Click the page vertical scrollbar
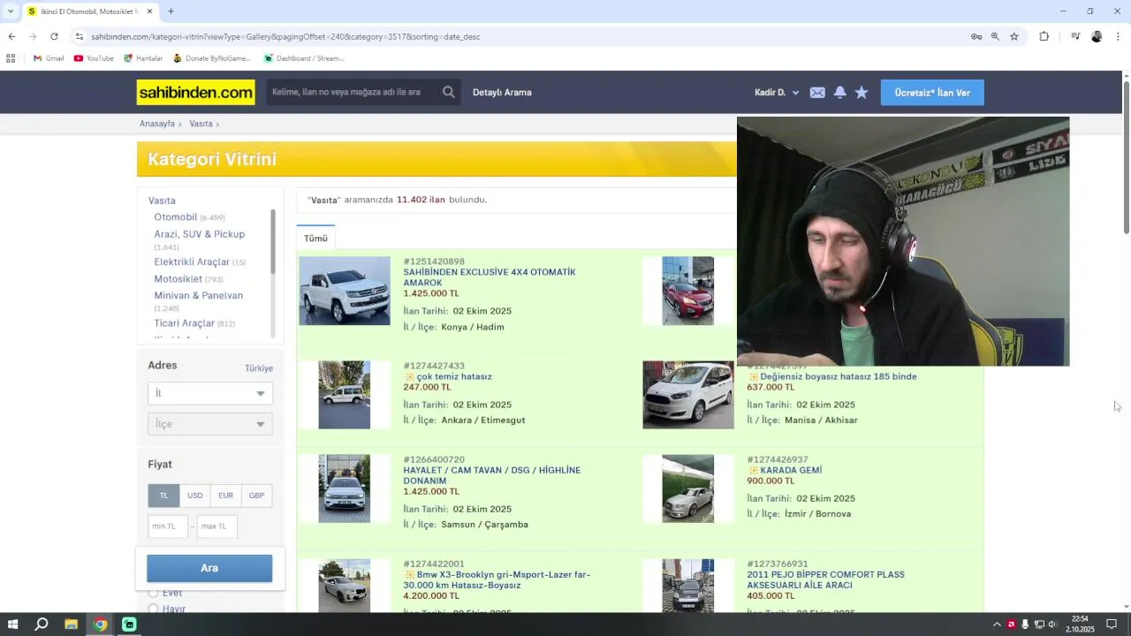The image size is (1131, 636). tap(1126, 157)
